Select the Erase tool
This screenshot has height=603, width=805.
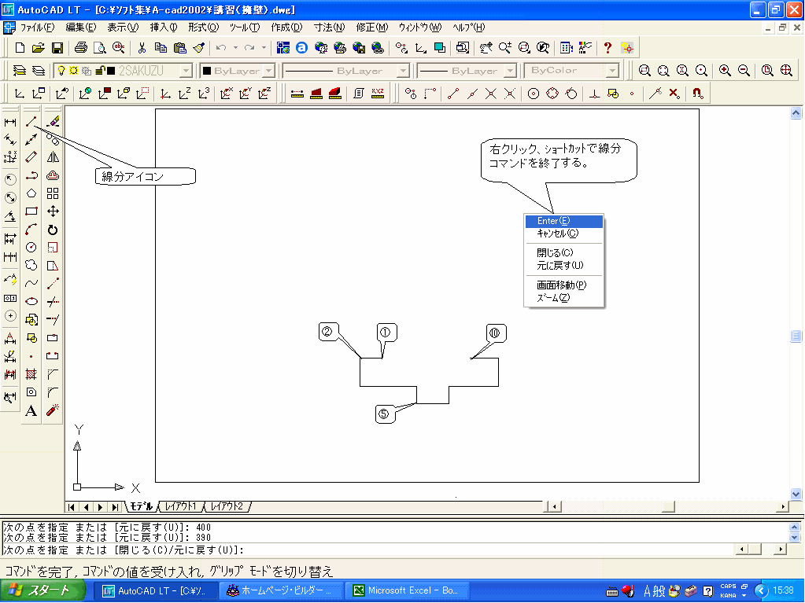(x=53, y=122)
